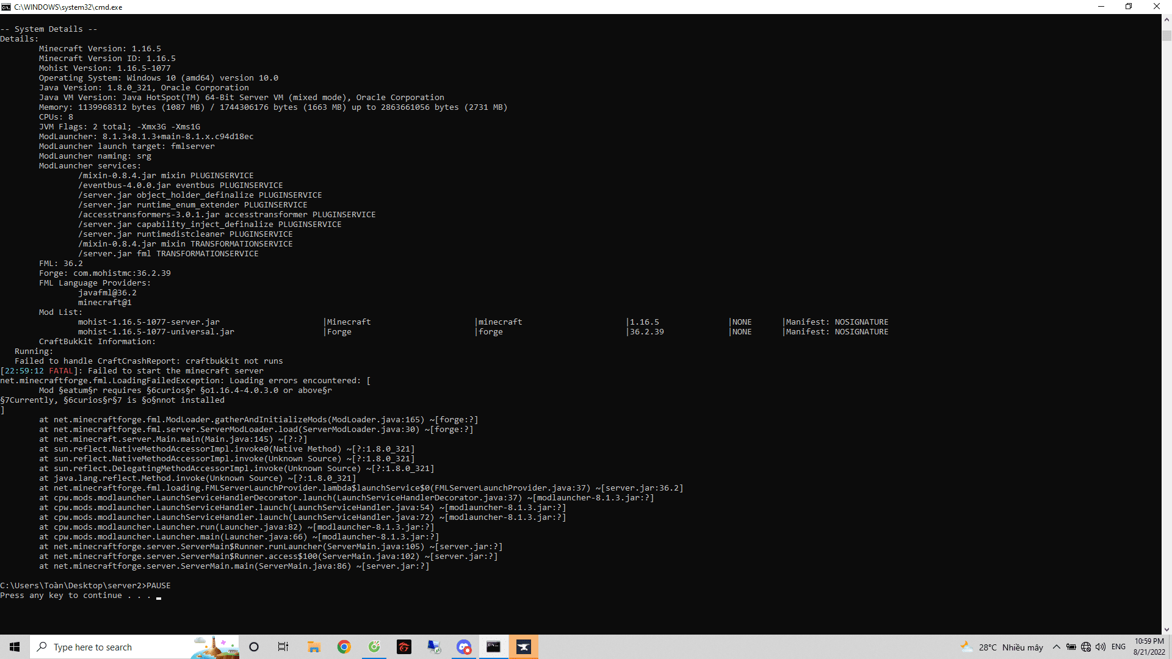Image resolution: width=1172 pixels, height=659 pixels.
Task: Switch to Discord from taskbar
Action: point(464,647)
